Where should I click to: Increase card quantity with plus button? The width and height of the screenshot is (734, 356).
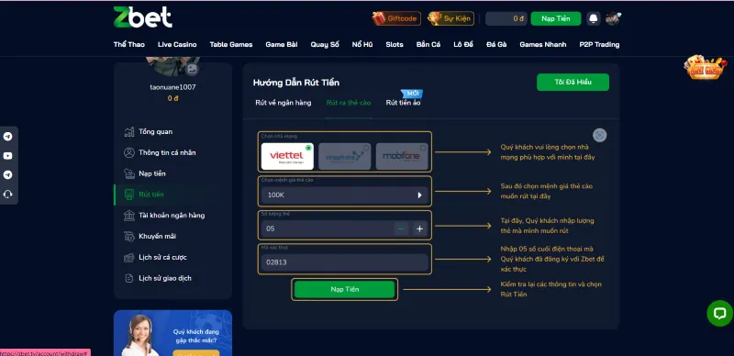[420, 228]
